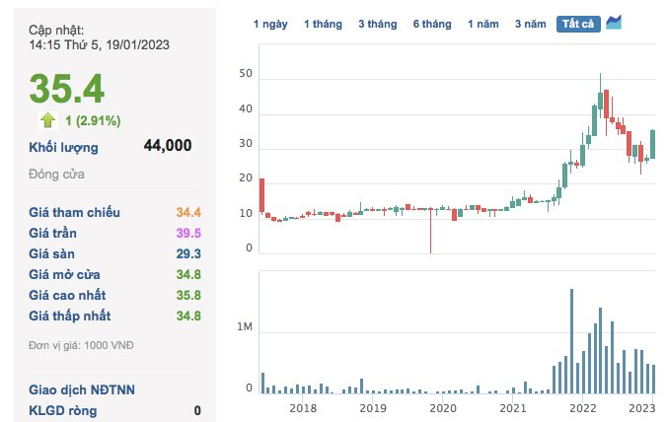Click the latest green candlestick in 2023
Screen dimensions: 667x422
pyautogui.click(x=653, y=144)
